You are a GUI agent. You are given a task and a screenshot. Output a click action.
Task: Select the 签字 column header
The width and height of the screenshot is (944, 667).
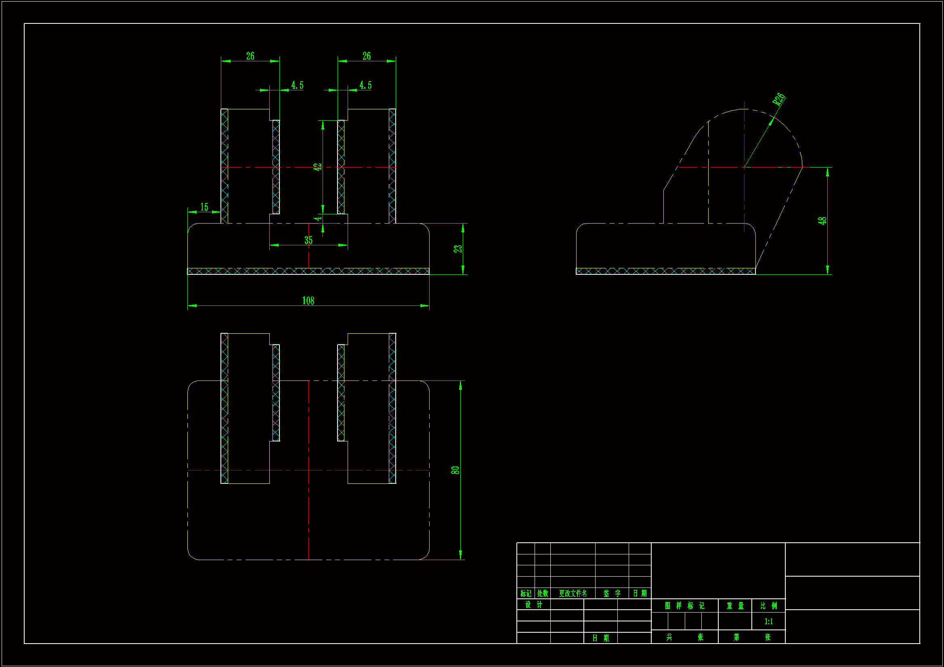click(x=612, y=594)
